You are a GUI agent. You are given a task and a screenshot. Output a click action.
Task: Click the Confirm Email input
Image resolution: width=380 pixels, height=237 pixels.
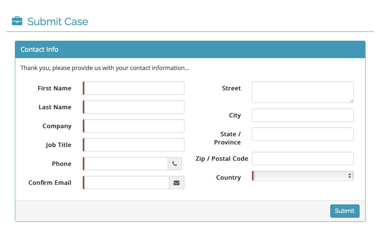pyautogui.click(x=127, y=183)
